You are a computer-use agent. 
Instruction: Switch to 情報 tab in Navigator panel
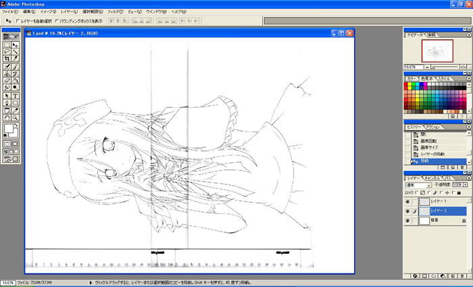click(x=431, y=35)
